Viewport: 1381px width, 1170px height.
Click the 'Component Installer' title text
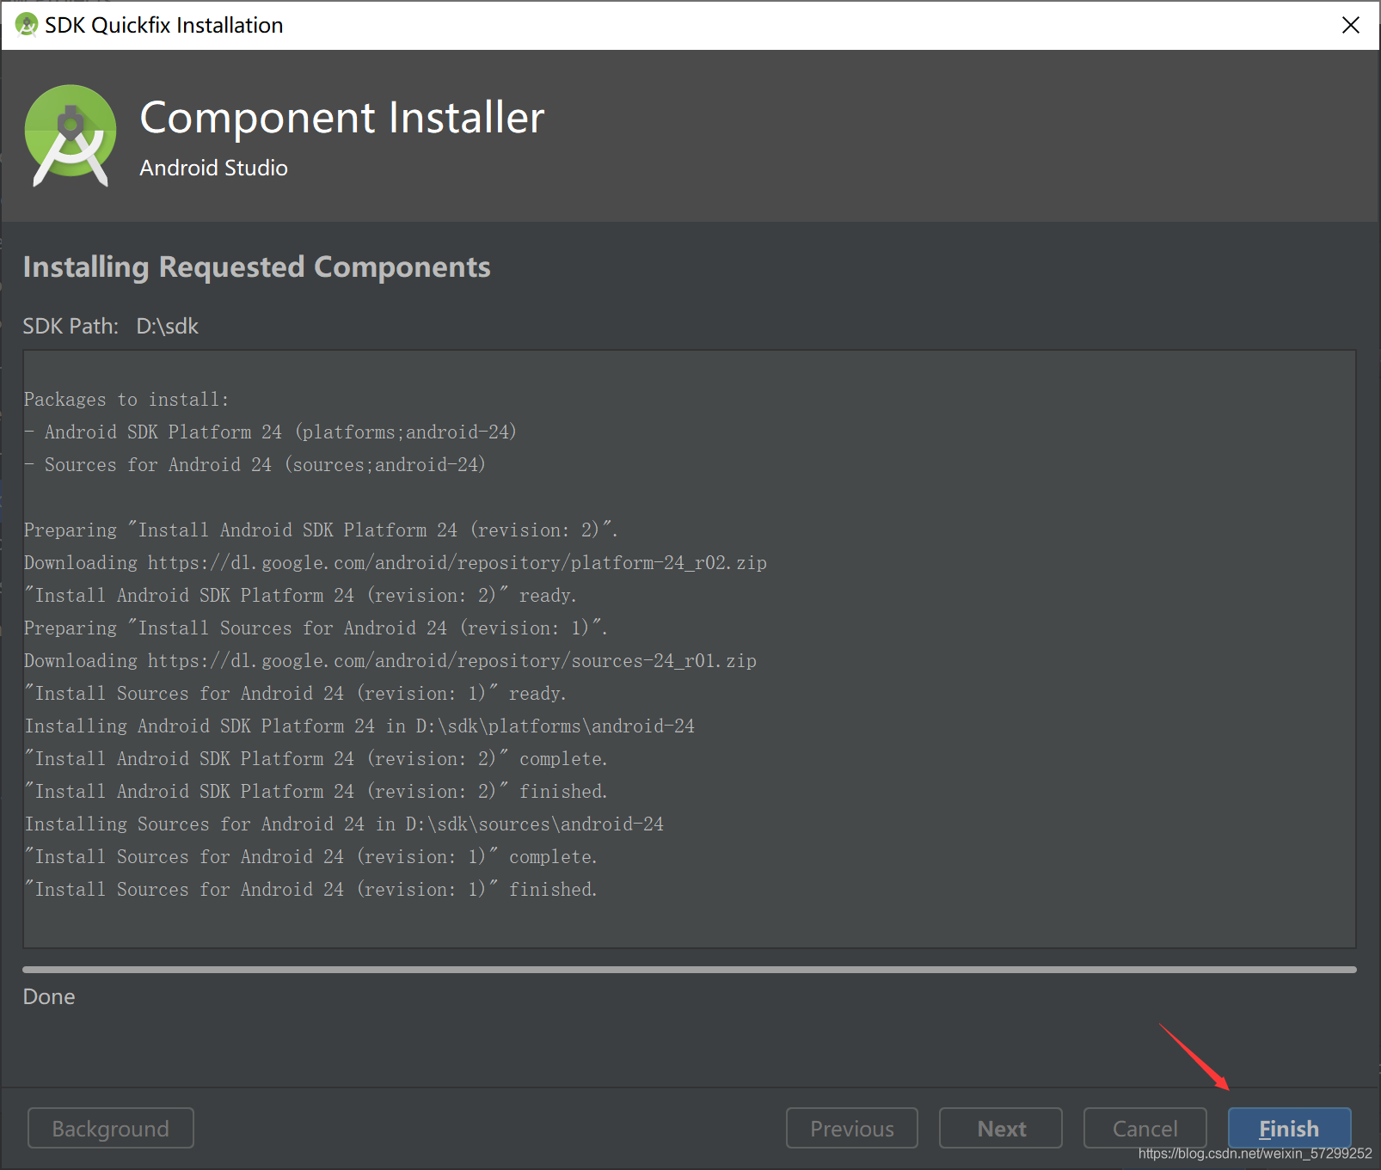tap(342, 118)
